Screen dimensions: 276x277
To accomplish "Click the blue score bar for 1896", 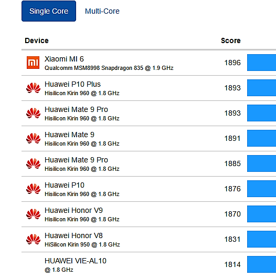I will [x=261, y=63].
